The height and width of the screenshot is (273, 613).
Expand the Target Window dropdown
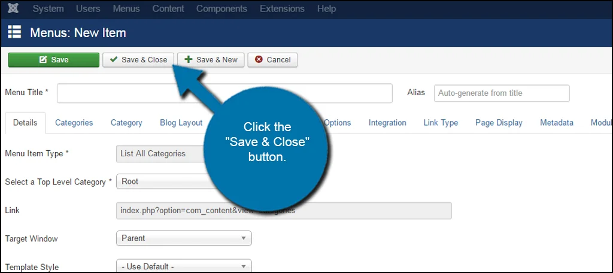pyautogui.click(x=183, y=238)
